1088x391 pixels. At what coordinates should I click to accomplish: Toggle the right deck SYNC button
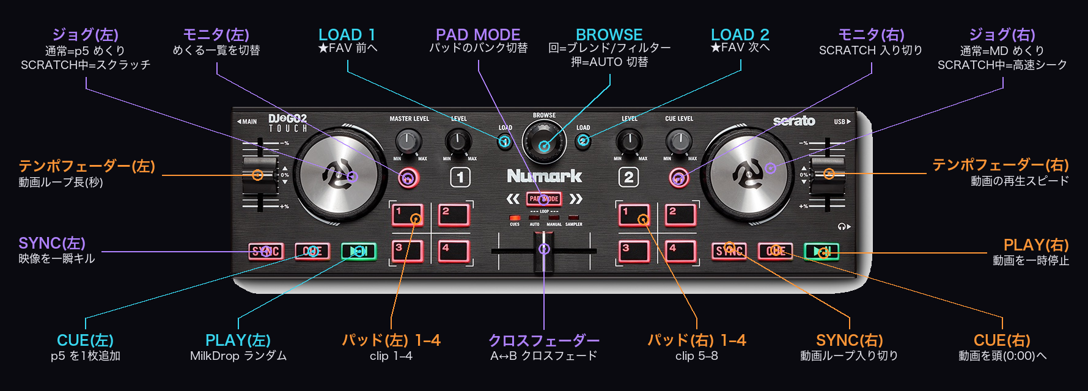click(x=729, y=251)
